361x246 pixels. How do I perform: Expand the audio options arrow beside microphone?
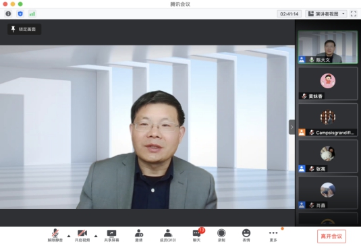69,236
